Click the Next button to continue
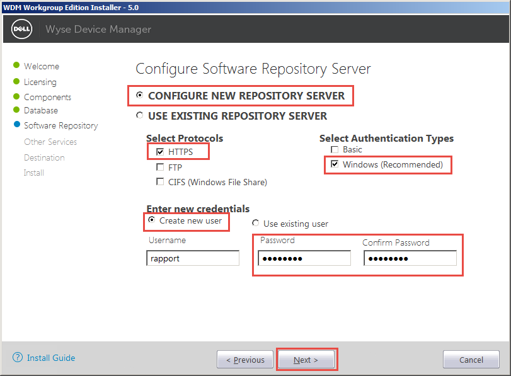511x376 pixels. point(306,359)
